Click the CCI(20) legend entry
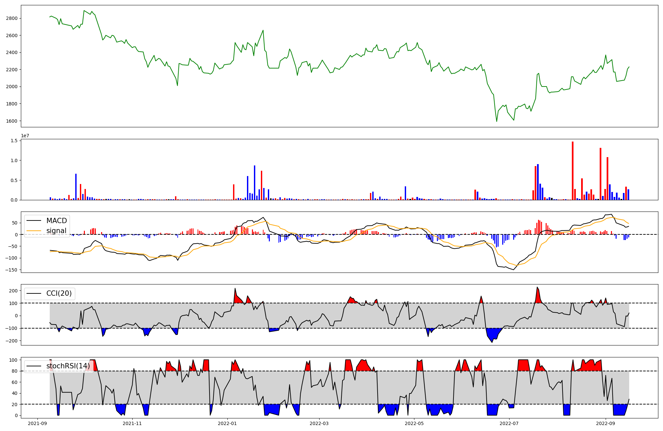The width and height of the screenshot is (663, 431). (x=59, y=293)
